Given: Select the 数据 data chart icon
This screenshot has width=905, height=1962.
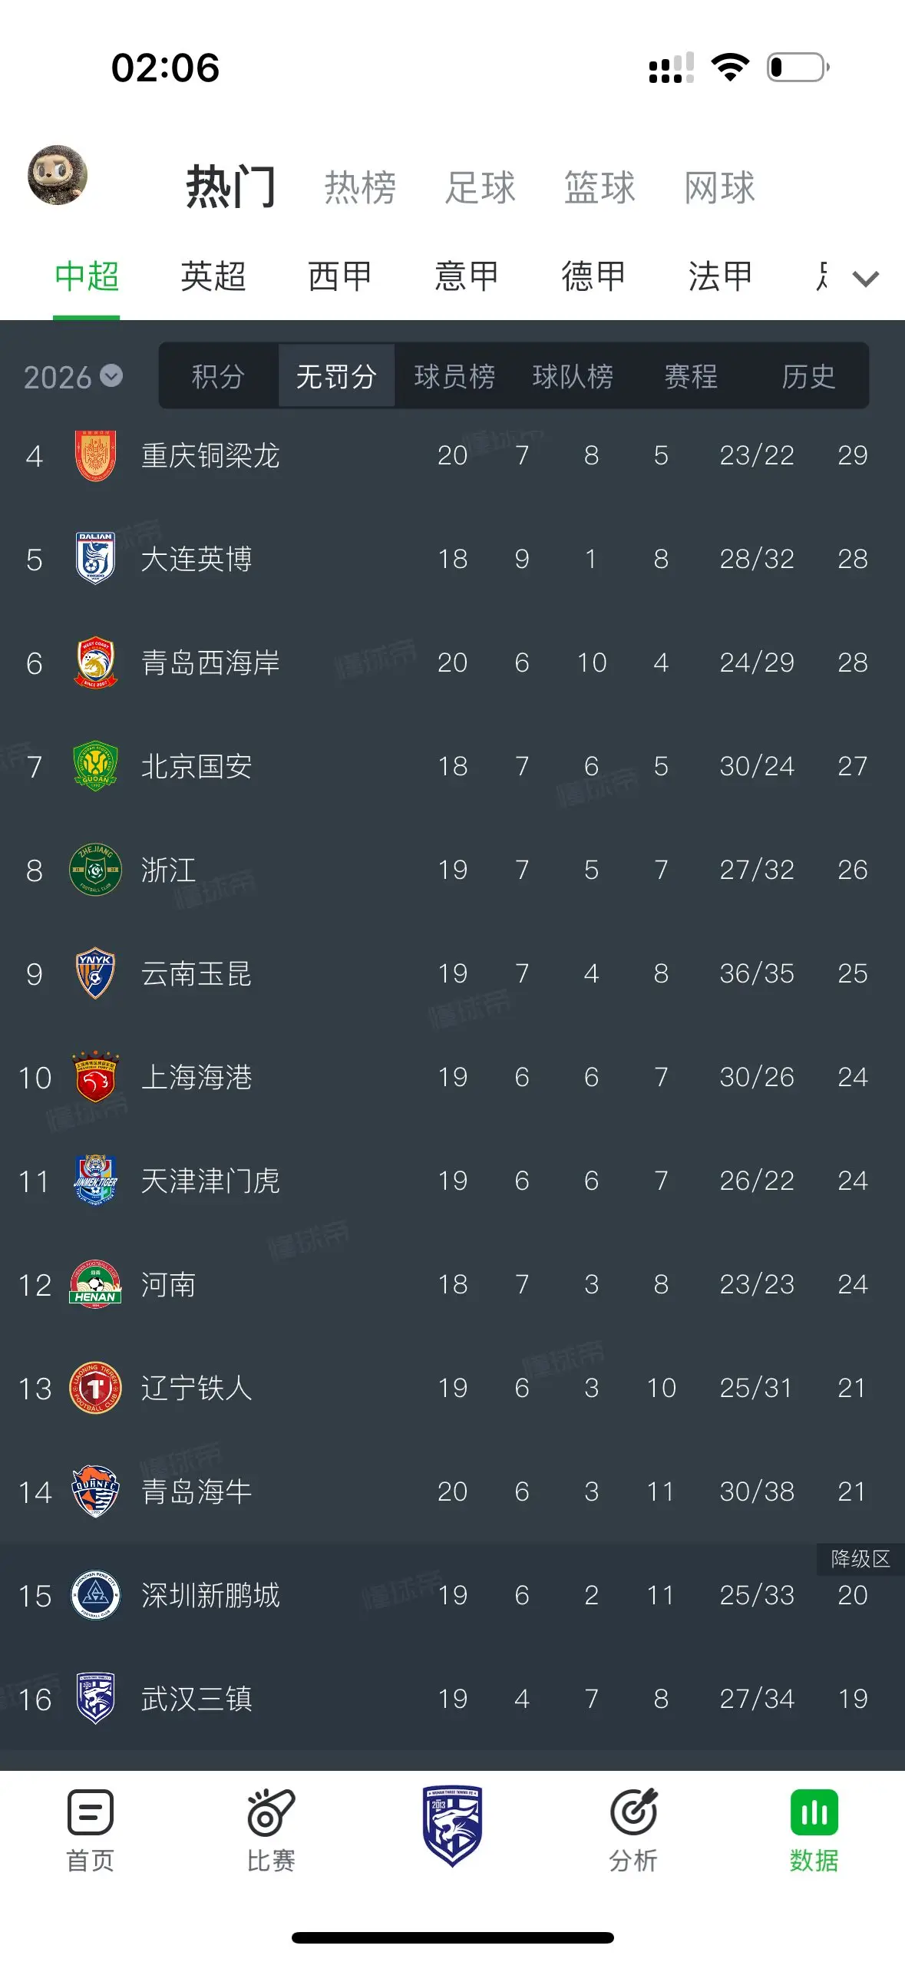Looking at the screenshot, I should 814,1812.
